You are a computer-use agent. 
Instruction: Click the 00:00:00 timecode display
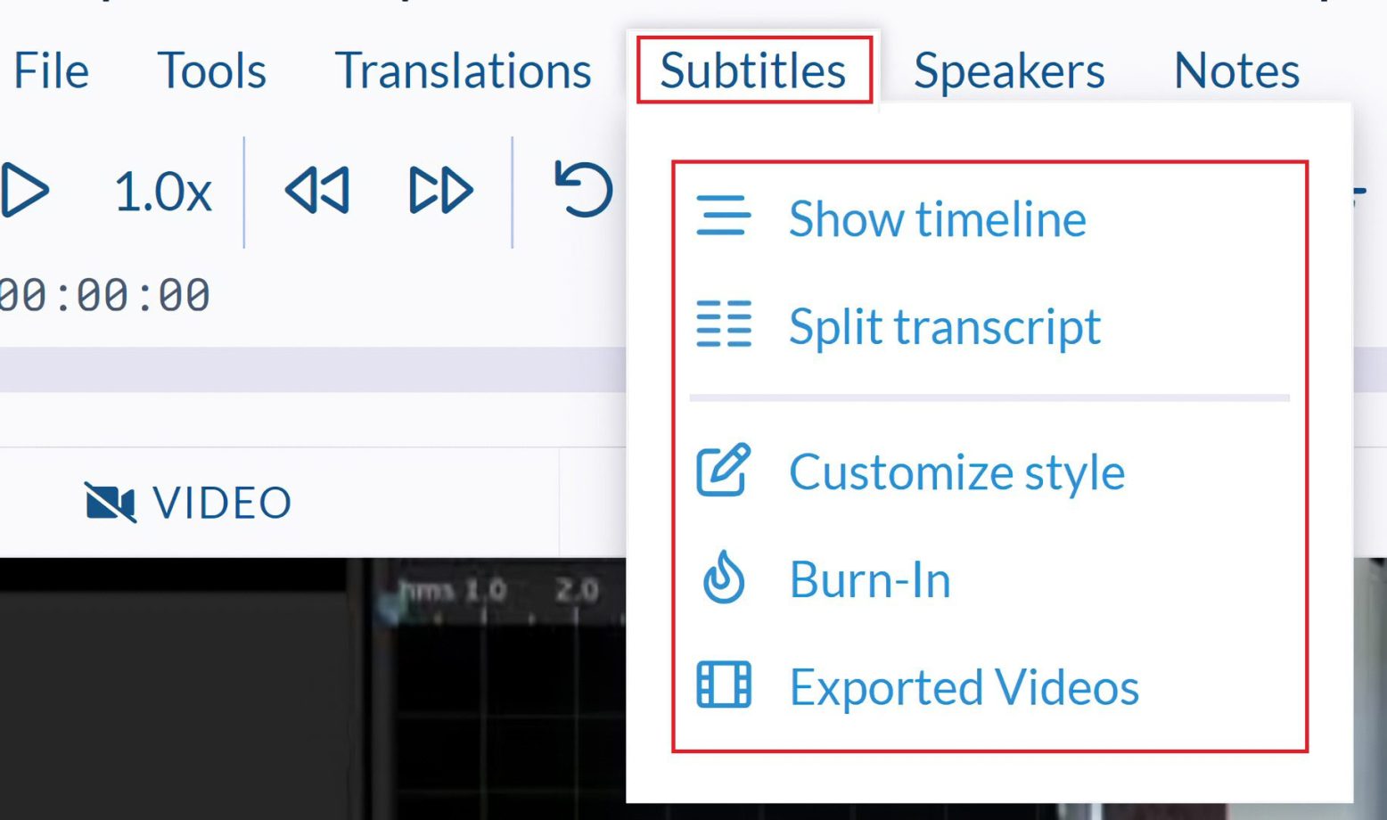point(105,292)
